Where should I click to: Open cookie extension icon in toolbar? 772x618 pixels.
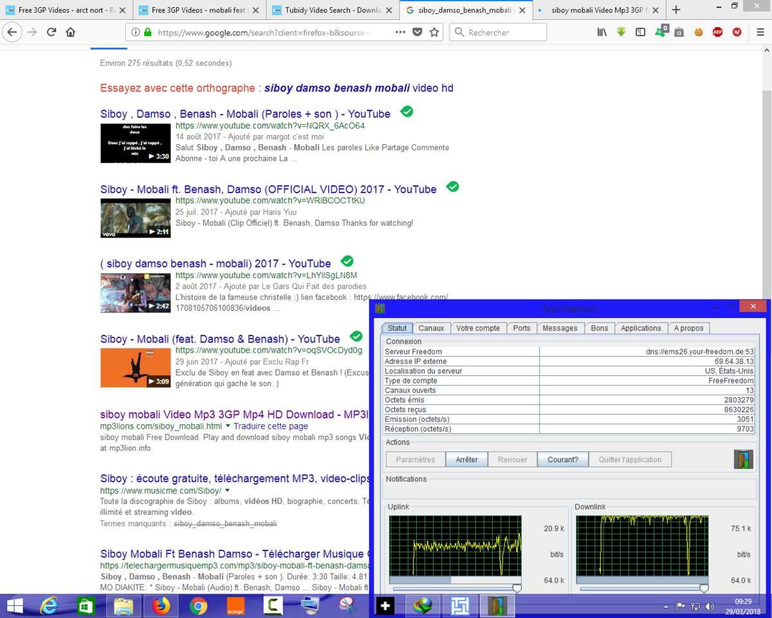[698, 32]
